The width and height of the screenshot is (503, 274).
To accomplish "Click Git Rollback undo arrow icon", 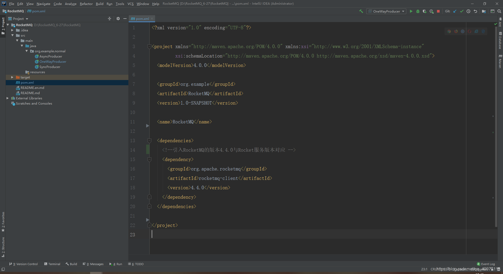I will pos(475,11).
